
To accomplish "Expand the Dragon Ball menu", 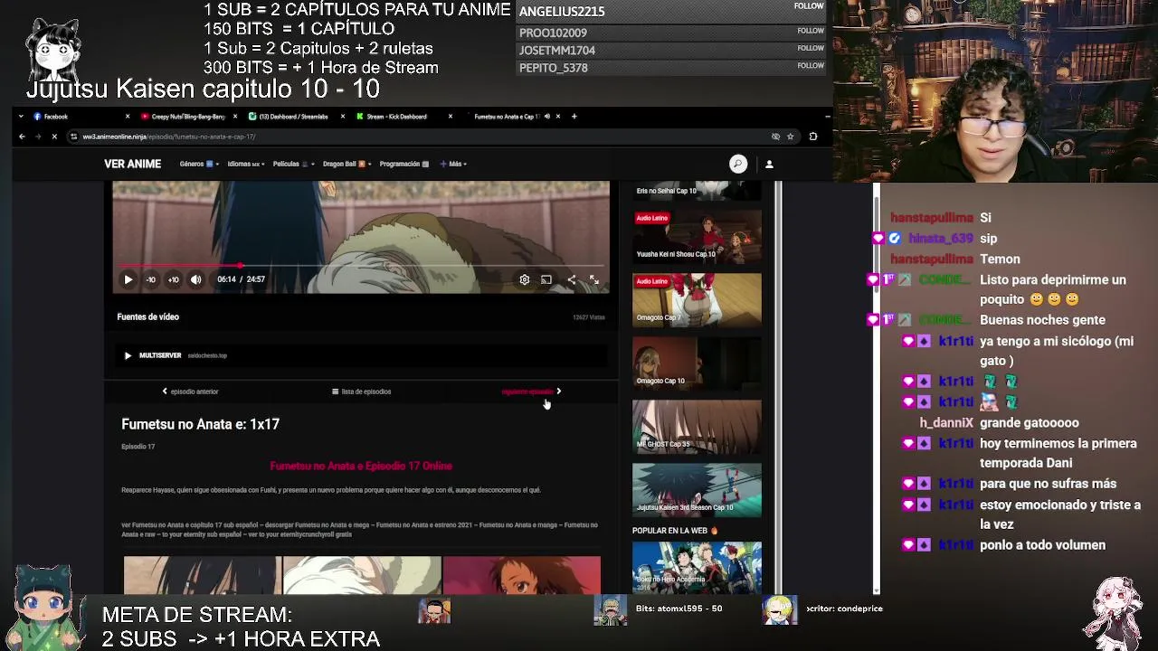I will point(346,164).
